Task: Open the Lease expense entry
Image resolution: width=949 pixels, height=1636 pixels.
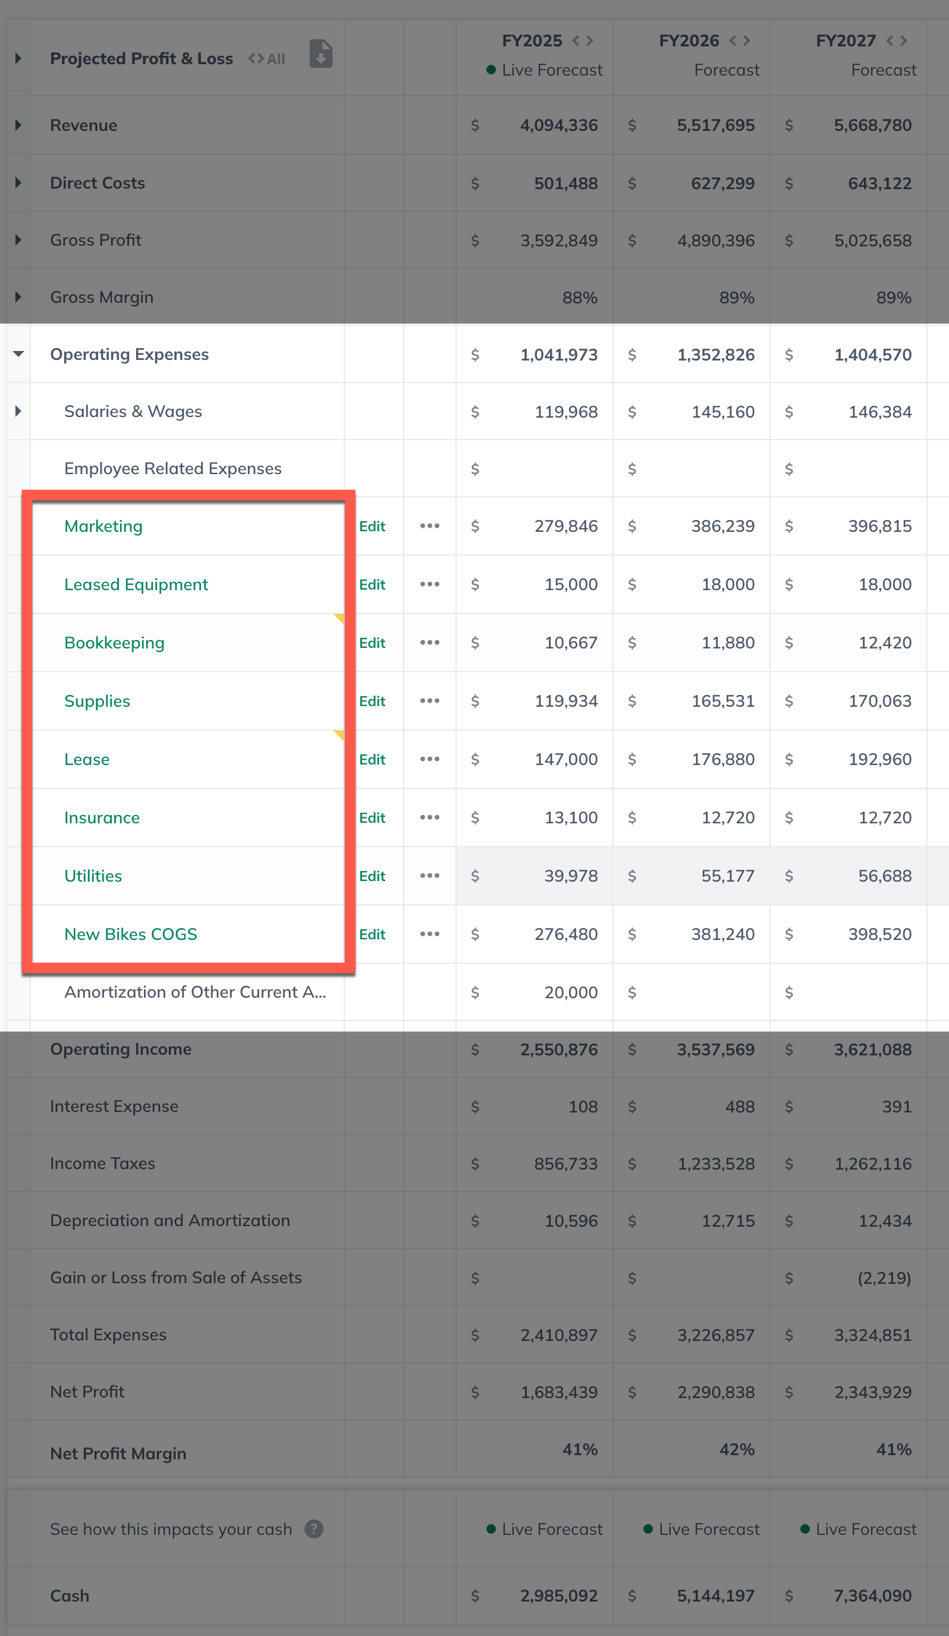Action: pos(87,760)
